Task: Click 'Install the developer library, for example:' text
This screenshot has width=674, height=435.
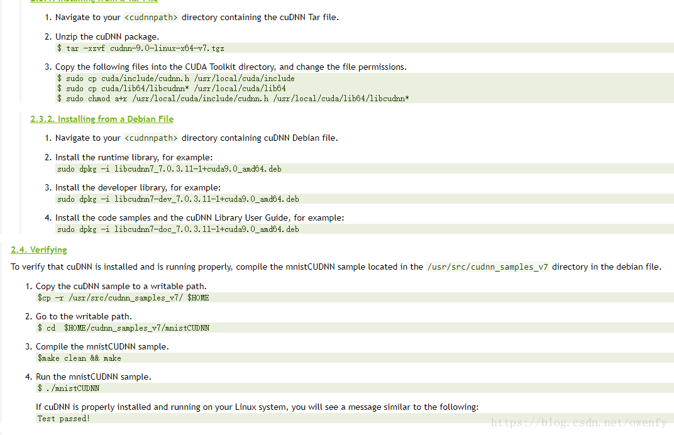Action: coord(138,187)
